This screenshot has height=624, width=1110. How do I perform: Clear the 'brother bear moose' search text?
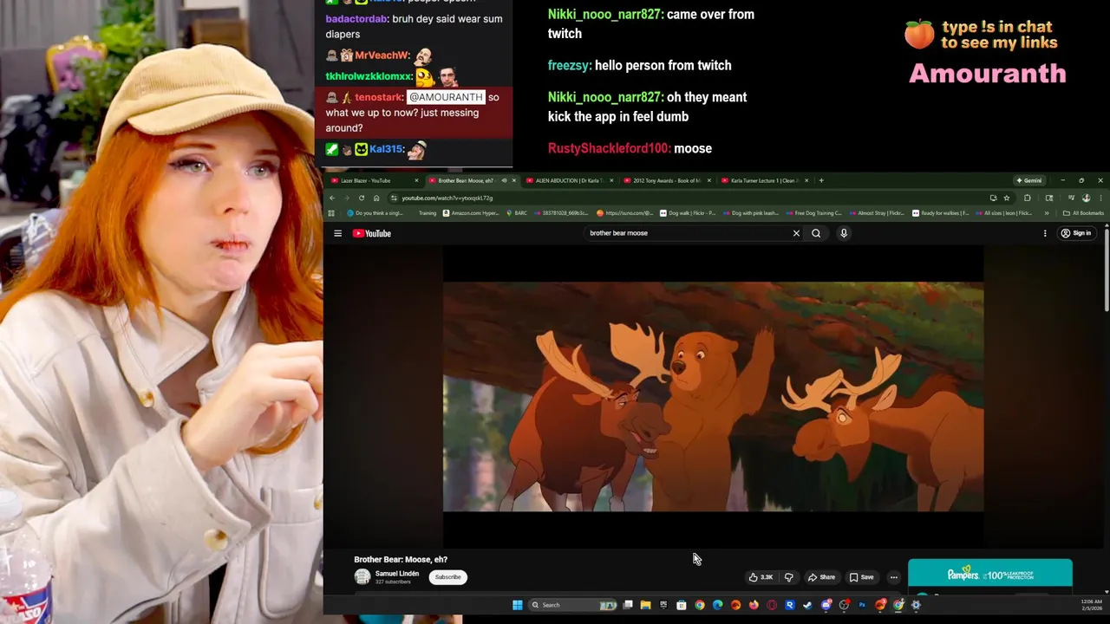click(796, 233)
